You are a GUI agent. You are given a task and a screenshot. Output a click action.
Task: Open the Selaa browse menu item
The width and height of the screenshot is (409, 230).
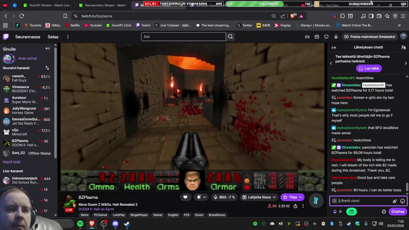pyautogui.click(x=53, y=37)
